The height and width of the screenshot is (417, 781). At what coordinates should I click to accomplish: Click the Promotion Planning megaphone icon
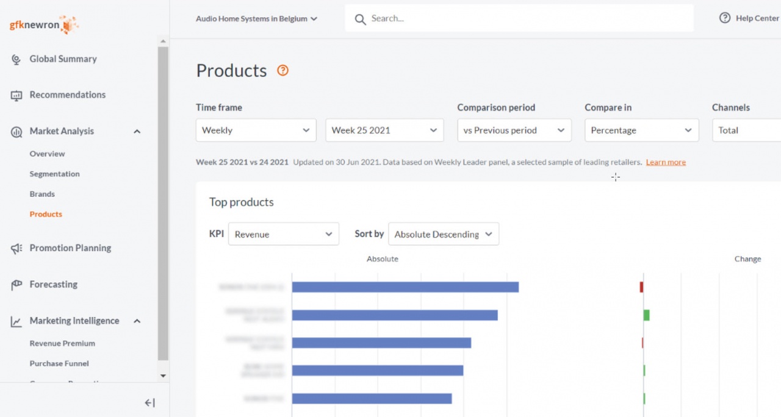pos(16,248)
